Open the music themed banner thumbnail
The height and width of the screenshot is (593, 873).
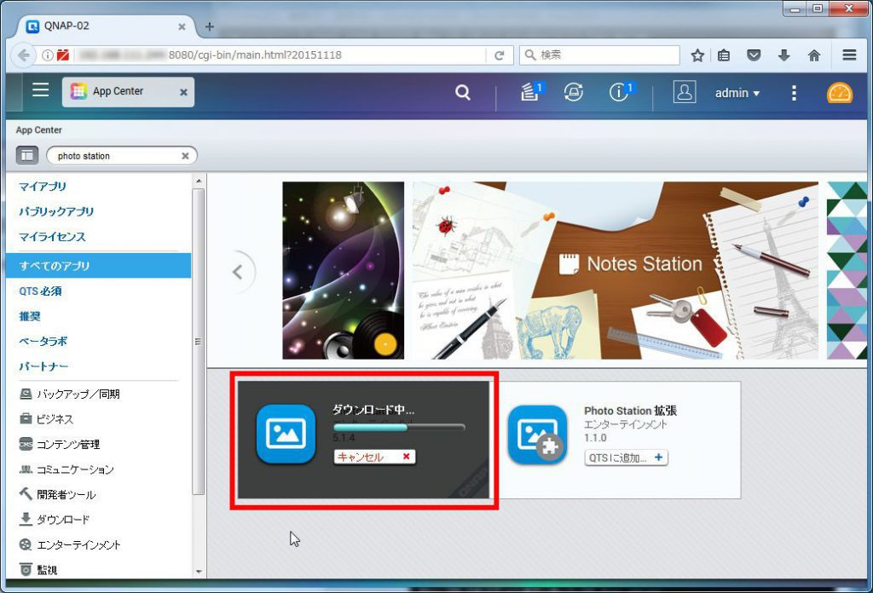[x=343, y=270]
